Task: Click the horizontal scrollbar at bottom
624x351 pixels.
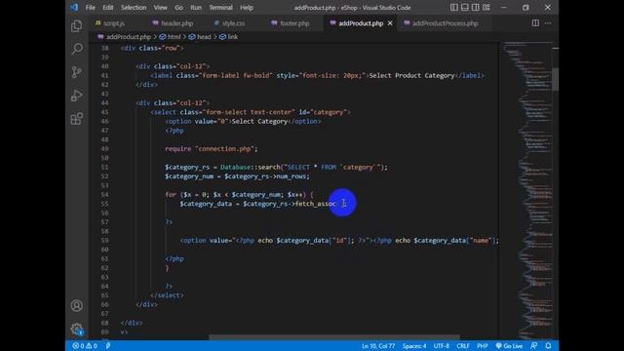Action: coord(334,337)
